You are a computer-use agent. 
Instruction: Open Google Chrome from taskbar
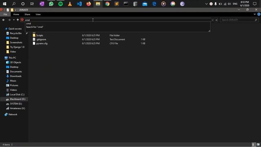coord(107,4)
